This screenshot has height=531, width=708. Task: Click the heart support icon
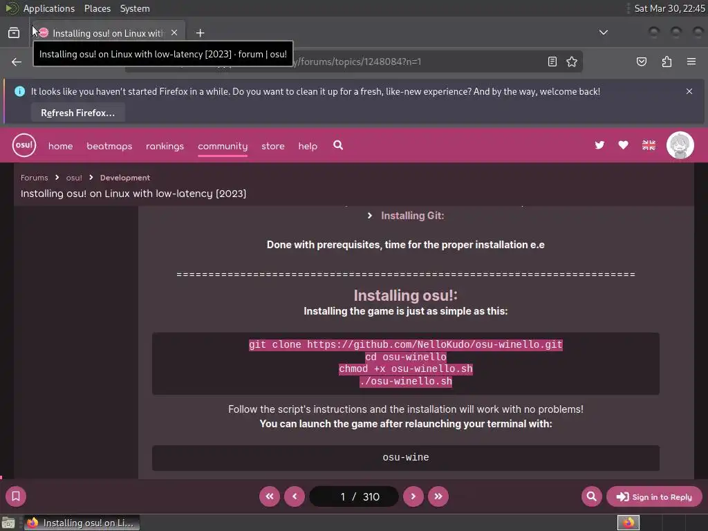coord(623,145)
